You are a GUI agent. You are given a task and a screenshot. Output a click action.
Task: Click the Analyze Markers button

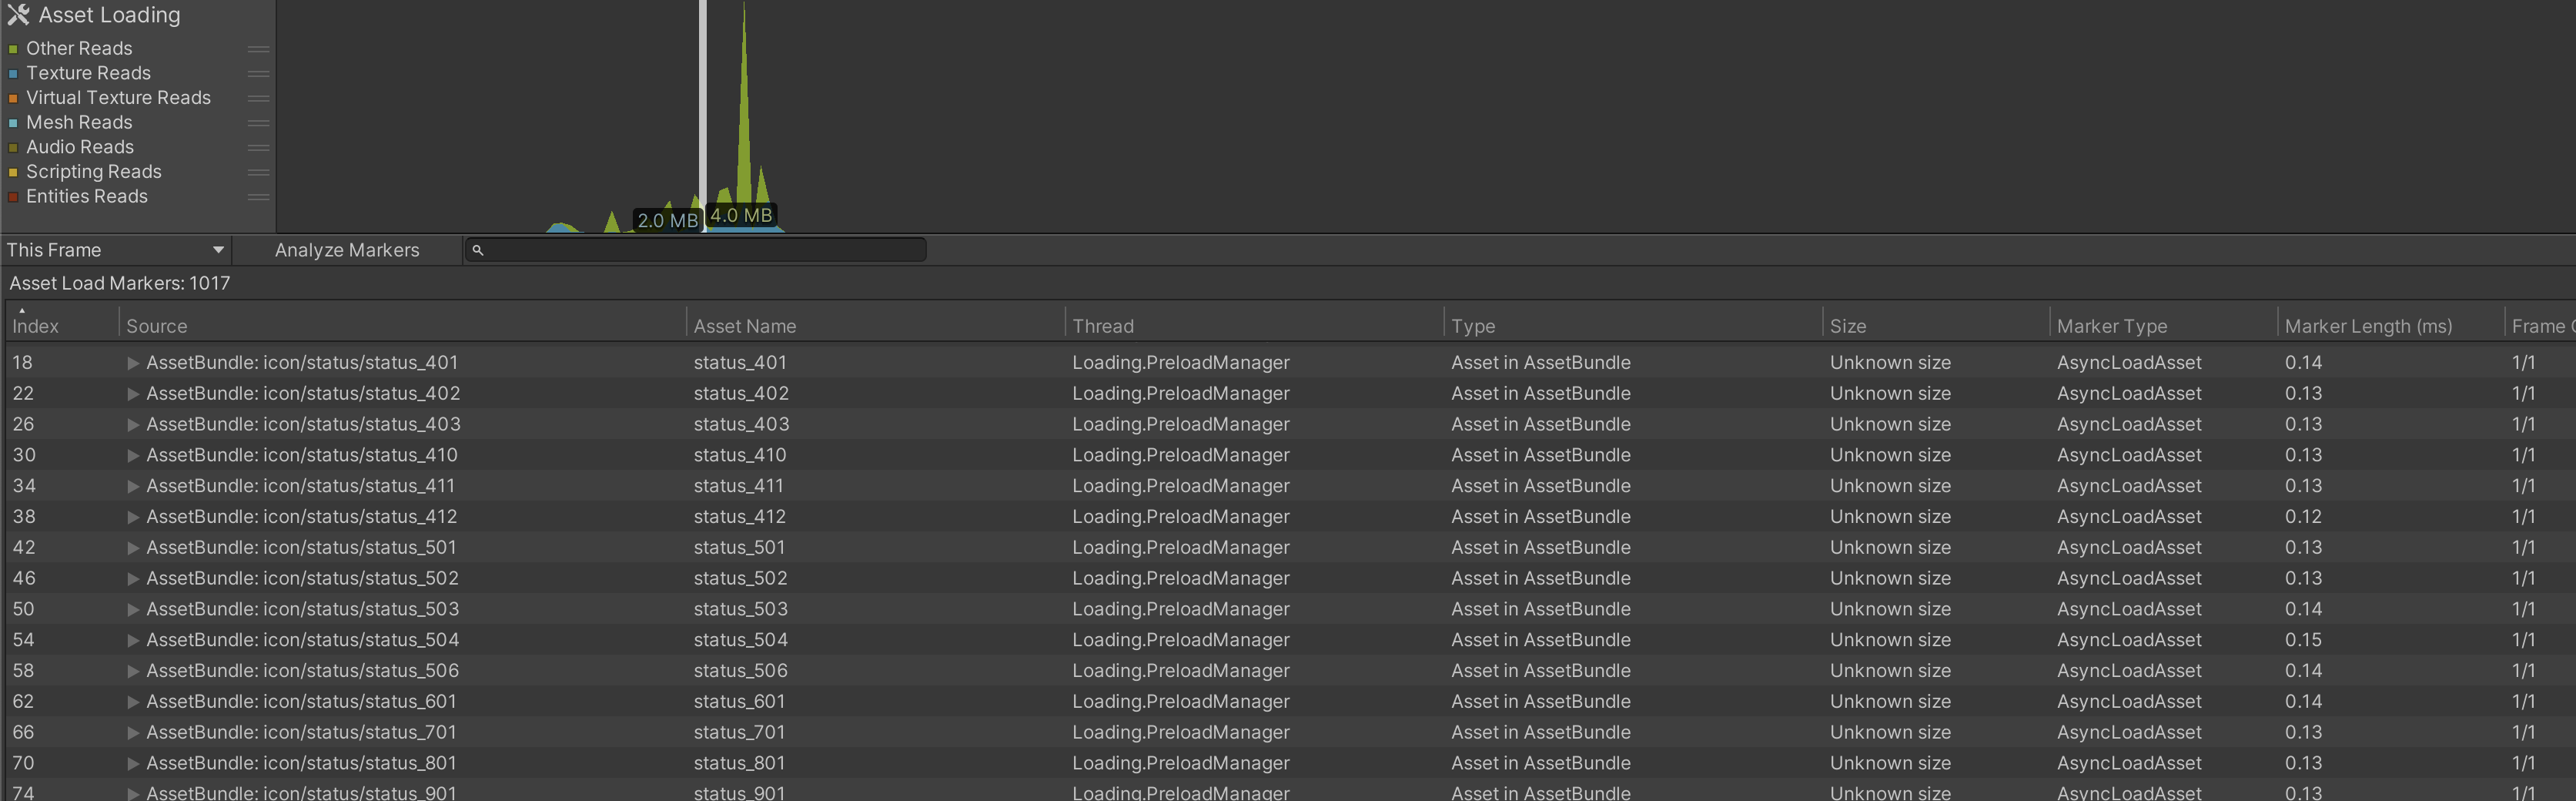click(347, 250)
